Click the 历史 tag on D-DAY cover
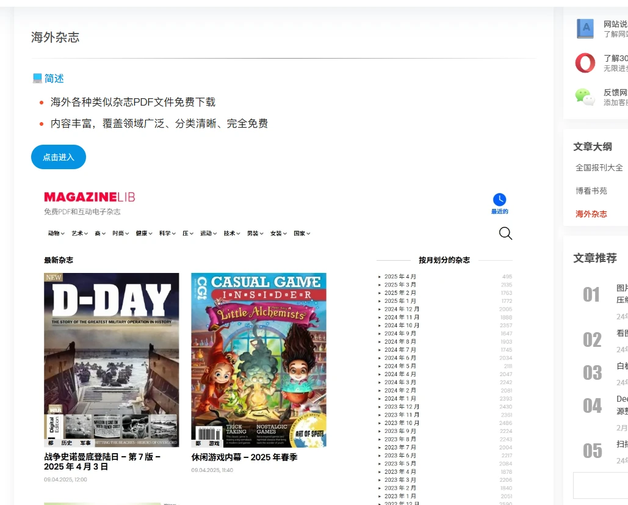The image size is (628, 505). 67,443
